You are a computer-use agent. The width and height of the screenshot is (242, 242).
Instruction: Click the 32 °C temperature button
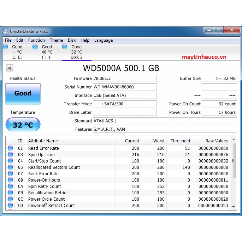tap(23, 125)
